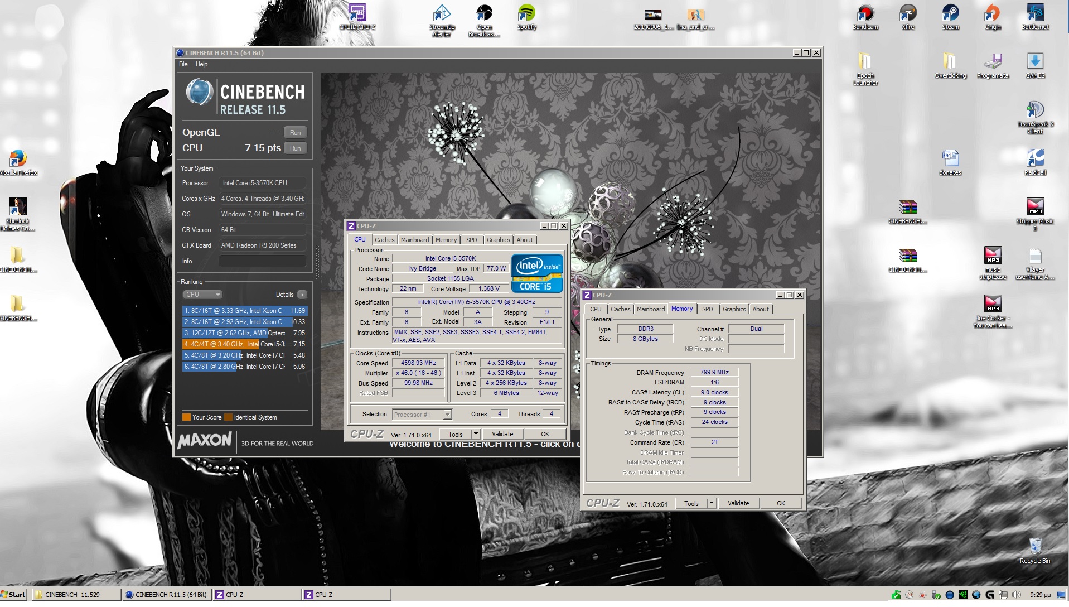
Task: Open the Epoch Launcher folder icon
Action: pos(865,69)
